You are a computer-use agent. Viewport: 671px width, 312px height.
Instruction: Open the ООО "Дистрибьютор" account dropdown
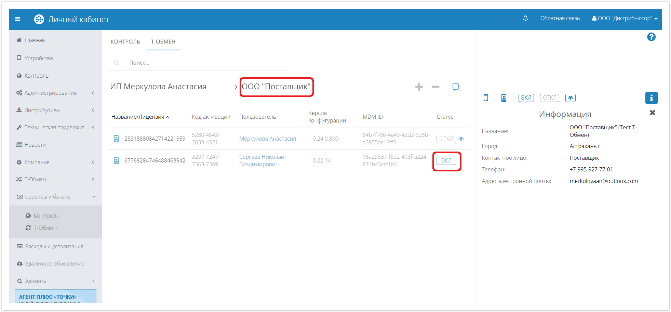pos(625,18)
